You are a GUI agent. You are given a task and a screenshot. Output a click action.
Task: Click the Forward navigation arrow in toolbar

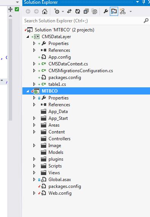(36, 11)
